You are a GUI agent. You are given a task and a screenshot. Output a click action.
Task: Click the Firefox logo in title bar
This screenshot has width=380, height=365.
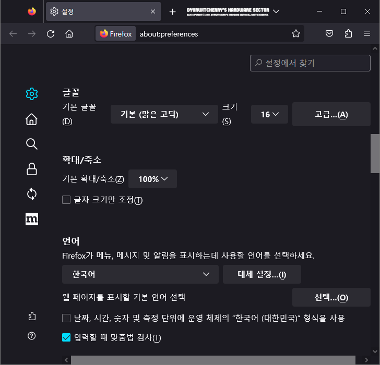32,11
